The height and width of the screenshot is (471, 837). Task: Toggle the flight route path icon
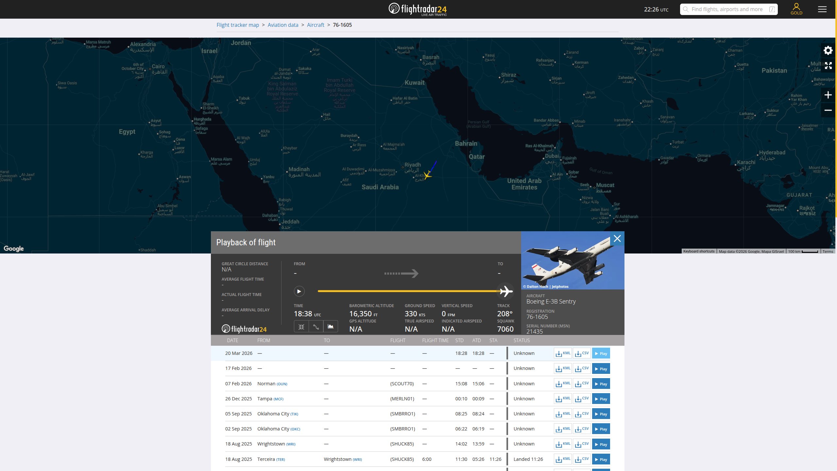point(316,326)
